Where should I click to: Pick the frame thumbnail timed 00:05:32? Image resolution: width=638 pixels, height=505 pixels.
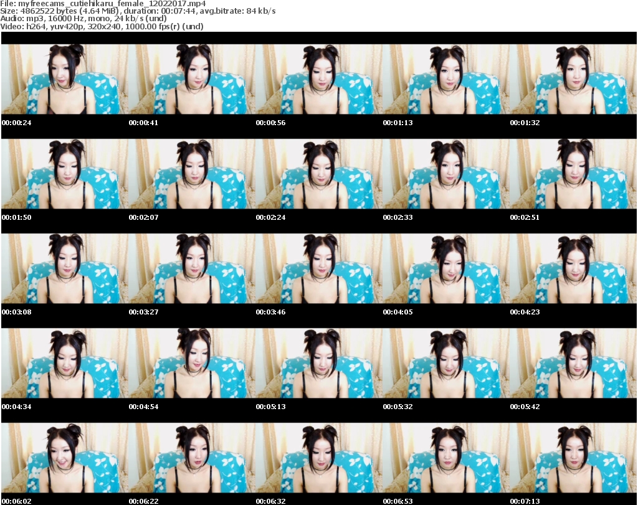click(x=446, y=363)
